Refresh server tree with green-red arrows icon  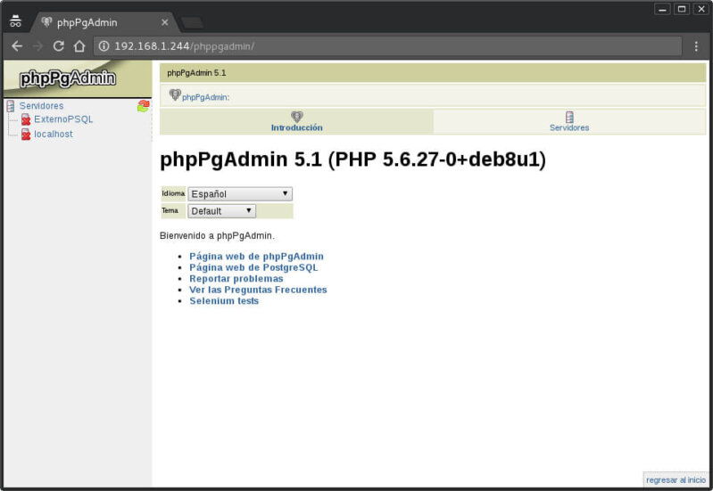[x=144, y=106]
